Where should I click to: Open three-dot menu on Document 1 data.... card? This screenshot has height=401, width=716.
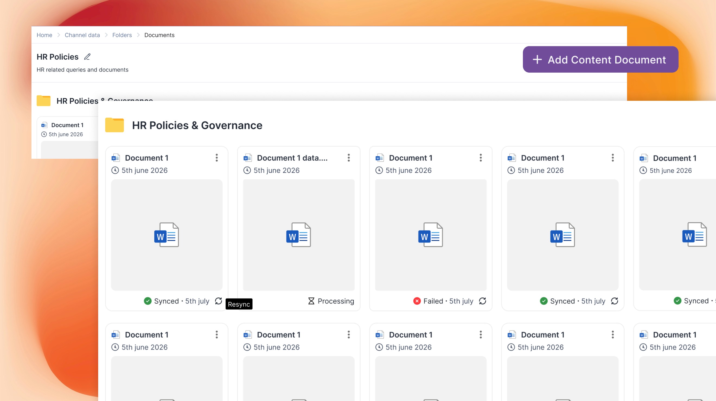[349, 158]
